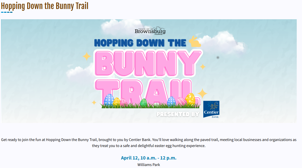This screenshot has height=168, width=302.
Task: Click the Centier Bank logo
Action: pyautogui.click(x=211, y=109)
